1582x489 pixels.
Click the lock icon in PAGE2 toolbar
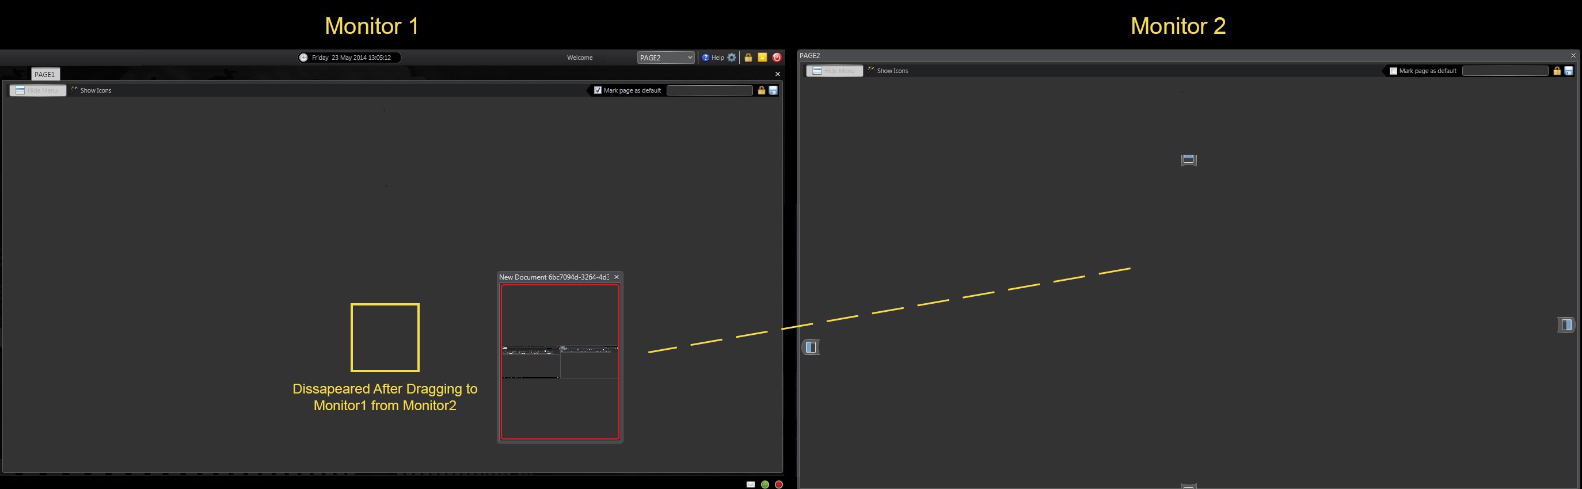click(1557, 71)
